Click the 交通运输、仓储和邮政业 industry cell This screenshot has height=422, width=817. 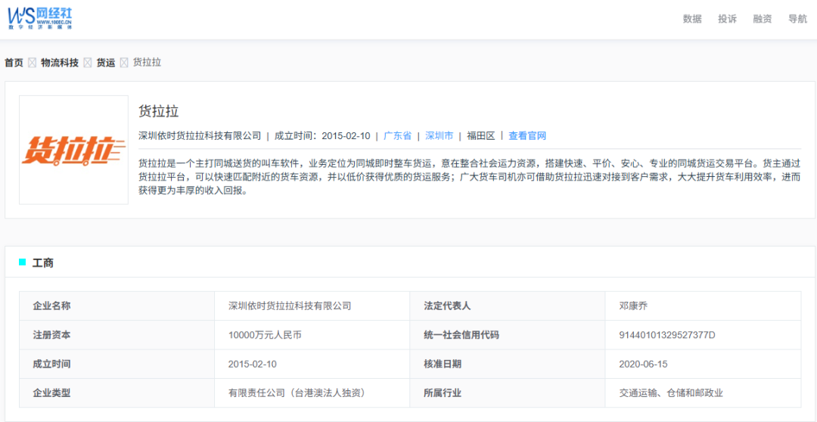pyautogui.click(x=671, y=393)
